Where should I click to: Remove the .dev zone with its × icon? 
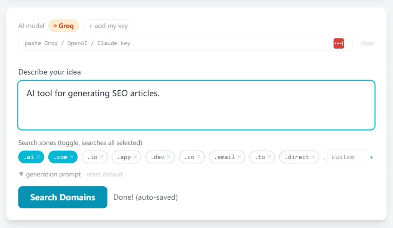point(168,157)
